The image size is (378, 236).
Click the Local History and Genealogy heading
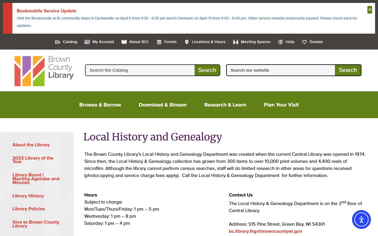click(153, 137)
